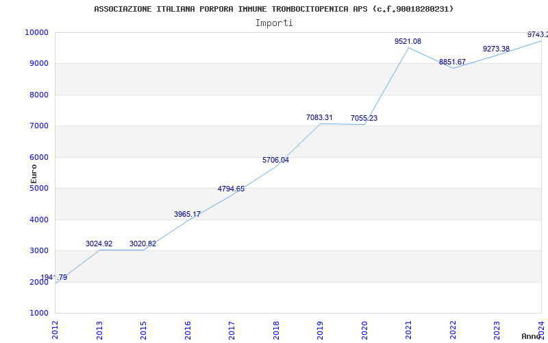This screenshot has width=548, height=343.
Task: Click the x-axis year 2020
Action: point(364,330)
